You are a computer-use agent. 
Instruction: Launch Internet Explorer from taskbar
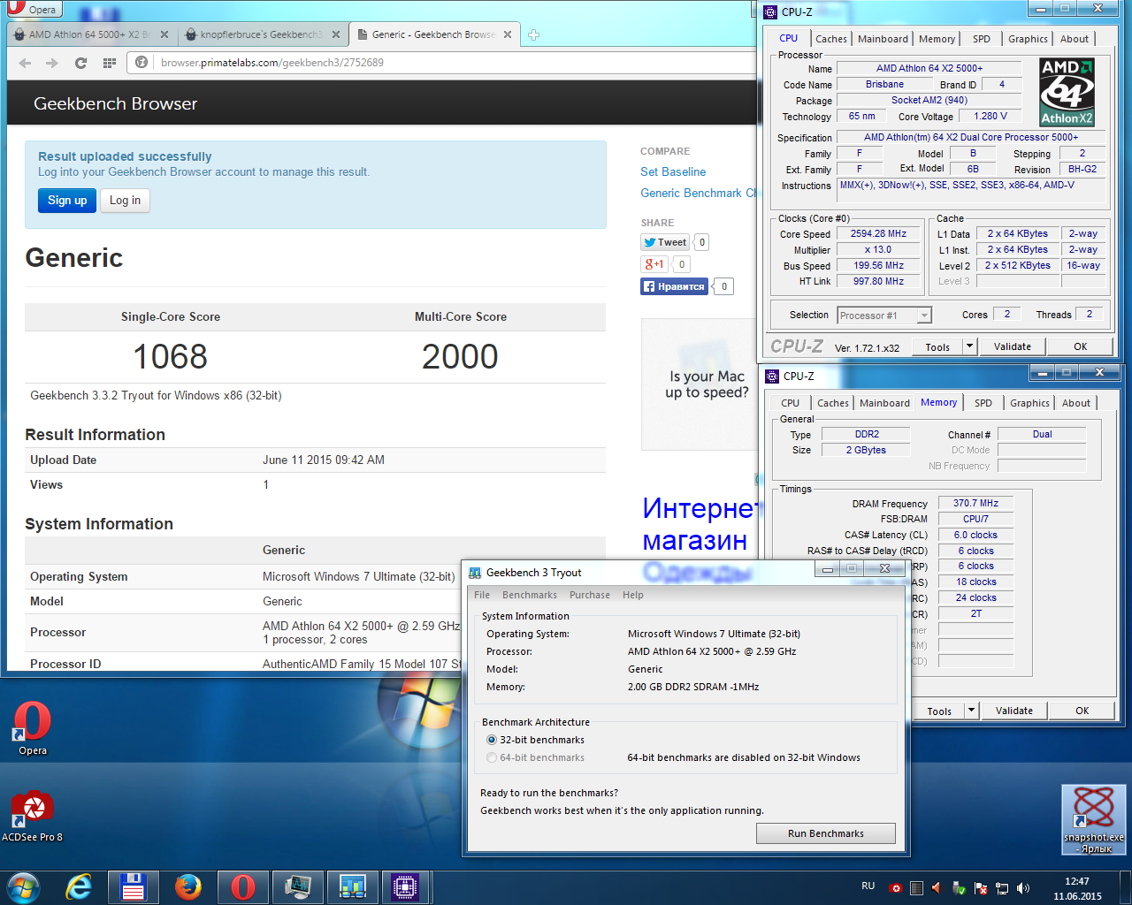click(x=79, y=886)
